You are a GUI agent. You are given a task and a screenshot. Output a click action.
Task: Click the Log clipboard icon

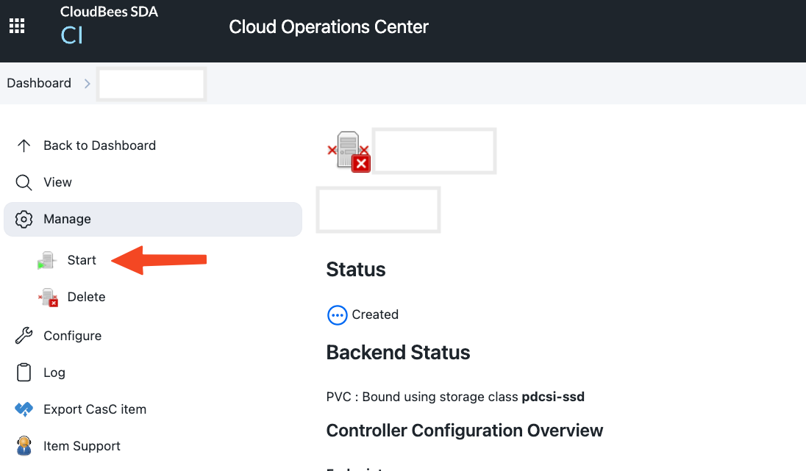click(24, 373)
